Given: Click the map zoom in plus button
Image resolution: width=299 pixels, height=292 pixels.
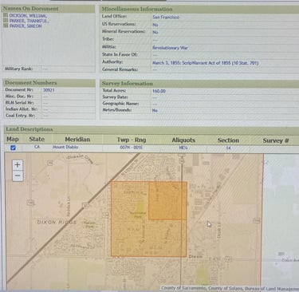Looking at the screenshot, I should point(18,165).
